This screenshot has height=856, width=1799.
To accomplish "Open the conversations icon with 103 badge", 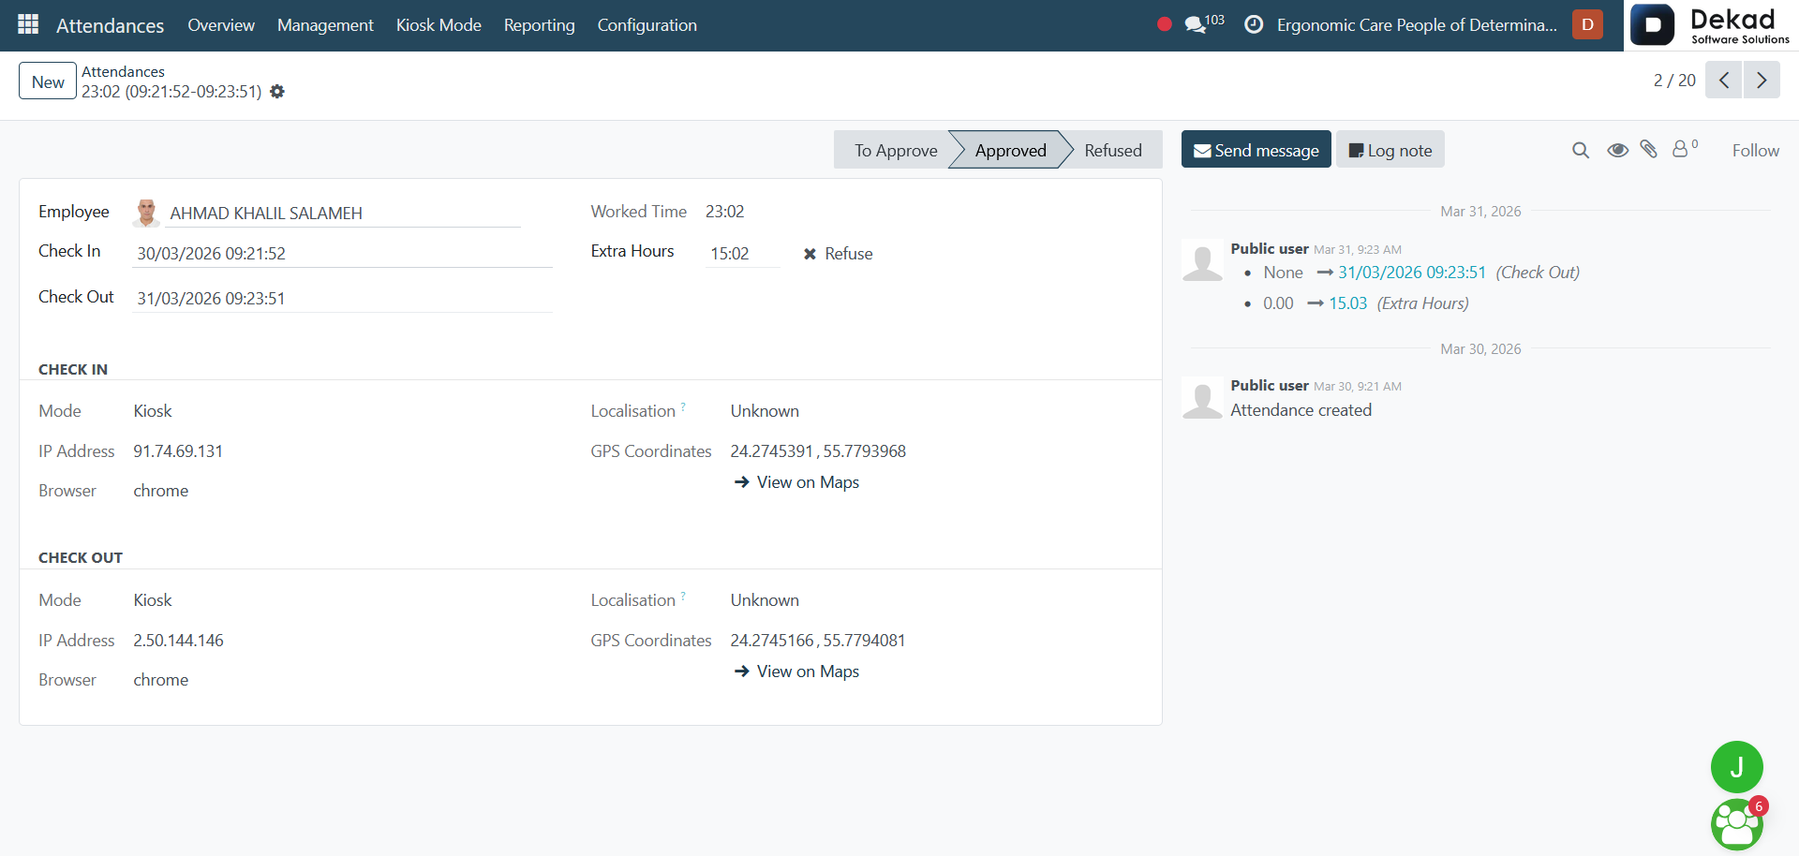I will [1204, 23].
